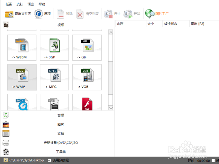Open 选项 settings from the toolbar

click(43, 14)
